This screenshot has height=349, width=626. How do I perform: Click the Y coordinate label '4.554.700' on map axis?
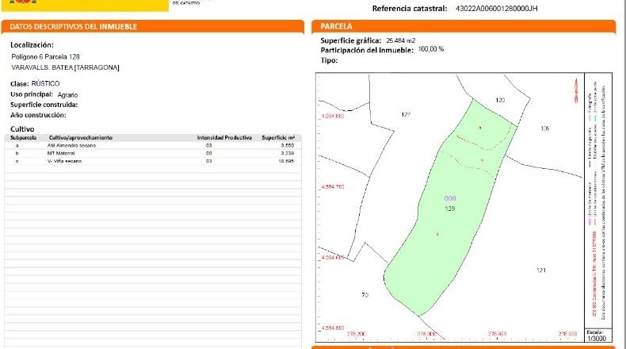(x=333, y=186)
